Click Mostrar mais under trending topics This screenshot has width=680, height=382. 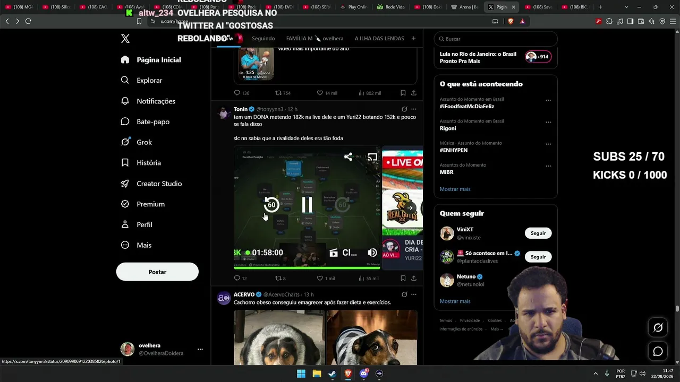[455, 189]
